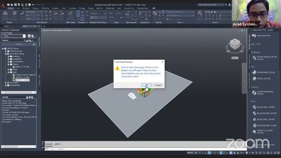The height and width of the screenshot is (158, 281).
Task: Open the current project Open... dropdown
Action: tap(24, 36)
